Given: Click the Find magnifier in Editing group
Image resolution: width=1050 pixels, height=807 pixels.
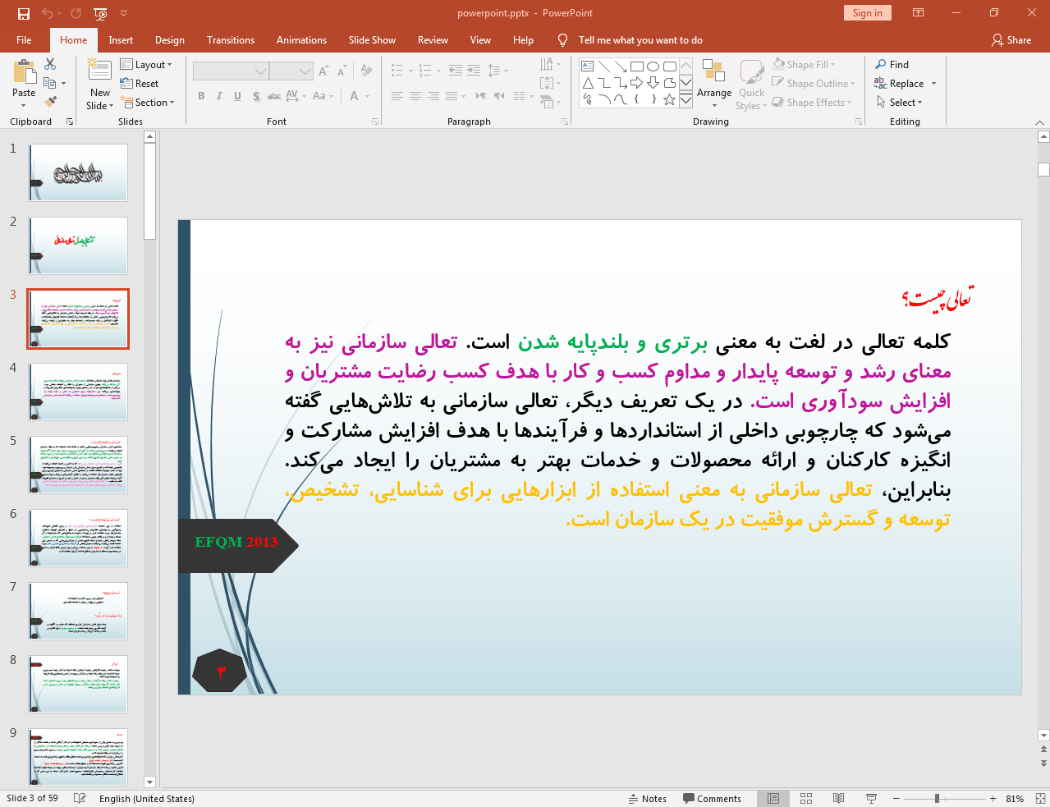Looking at the screenshot, I should click(881, 65).
